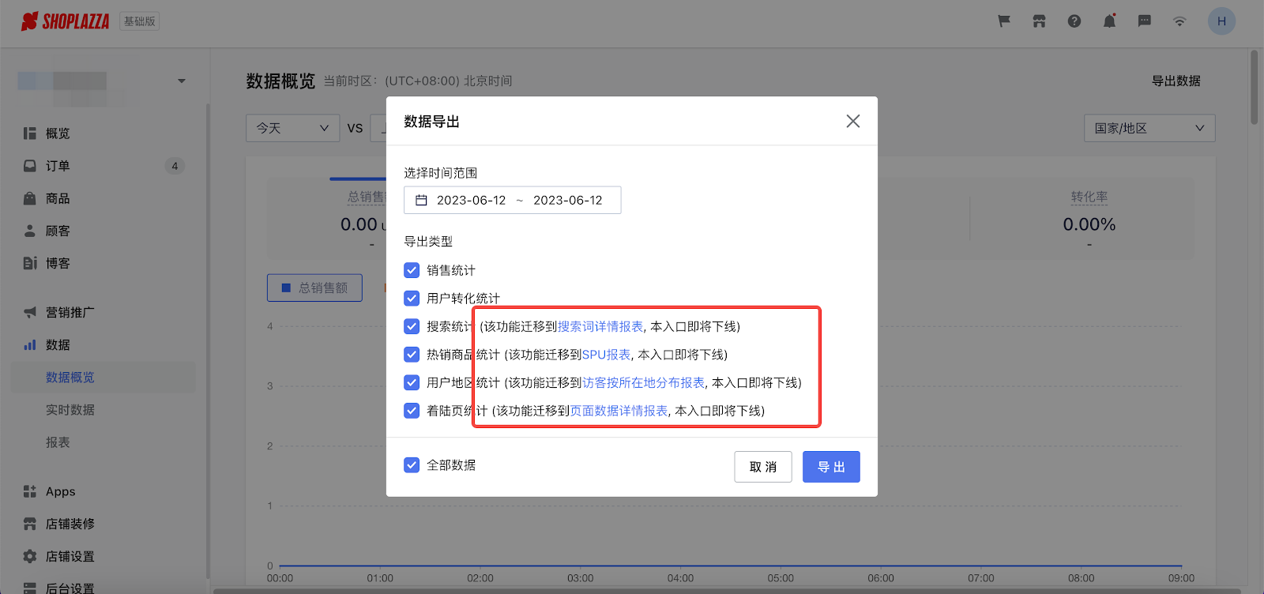The height and width of the screenshot is (594, 1264).
Task: Click the wifi status icon
Action: pos(1179,21)
